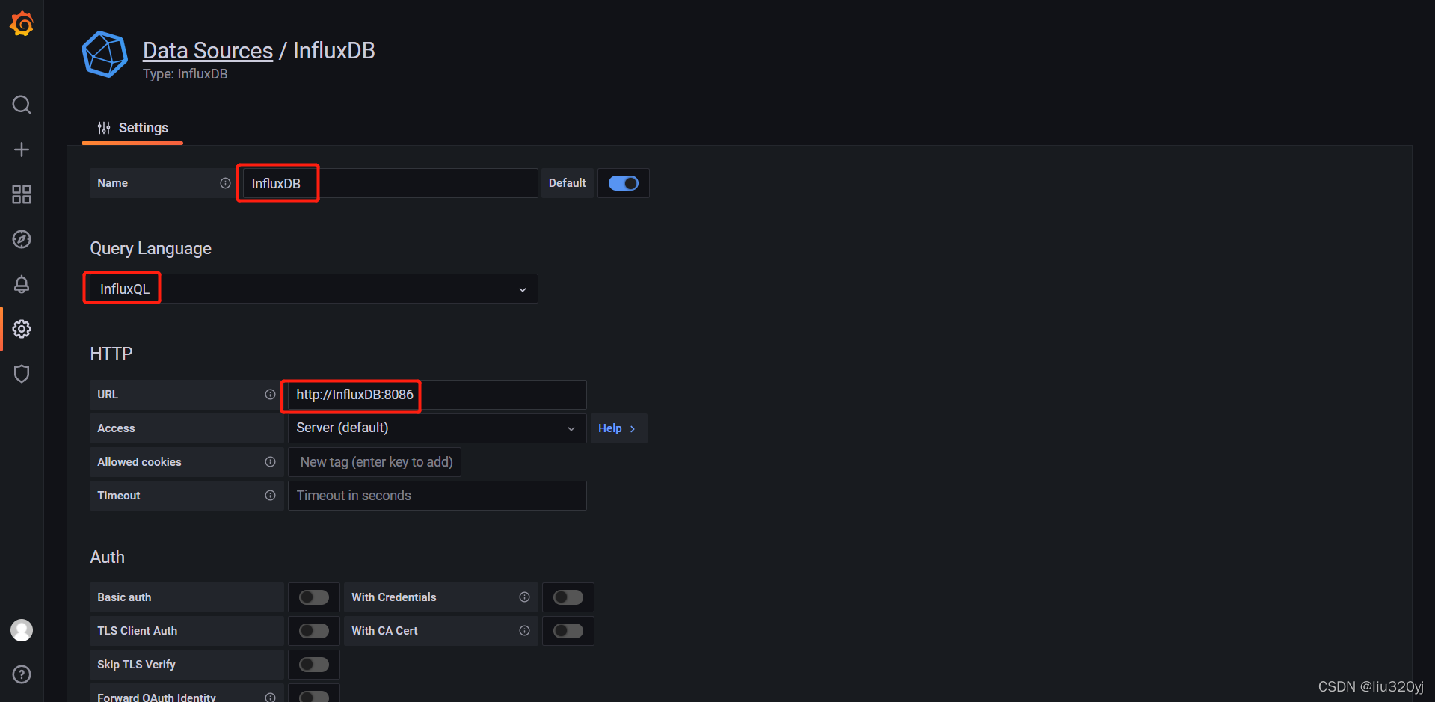Open the Help question mark icon

coord(22,674)
